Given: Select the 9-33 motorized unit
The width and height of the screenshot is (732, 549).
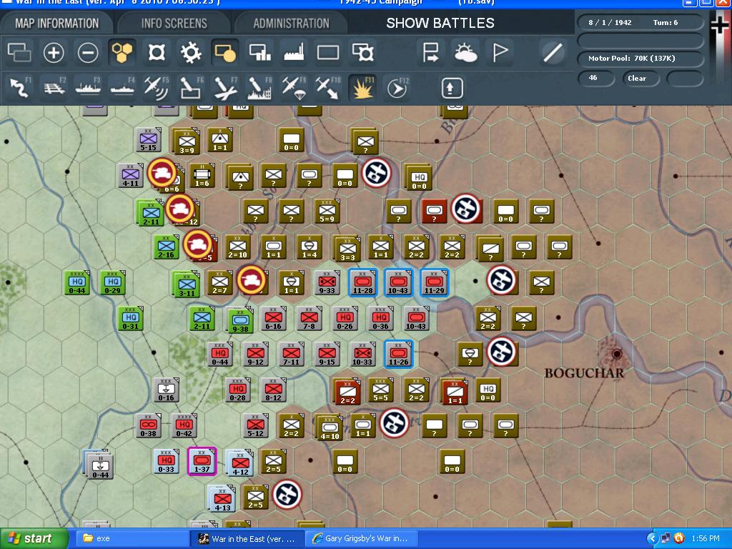Looking at the screenshot, I should pos(327,282).
